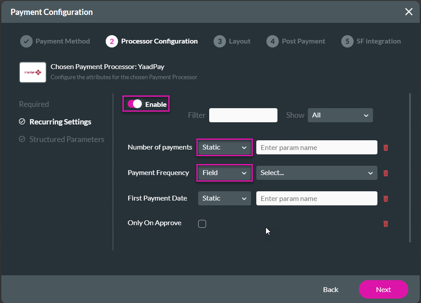This screenshot has height=303, width=421.
Task: Click the step 3 Layout circle
Action: pos(219,41)
